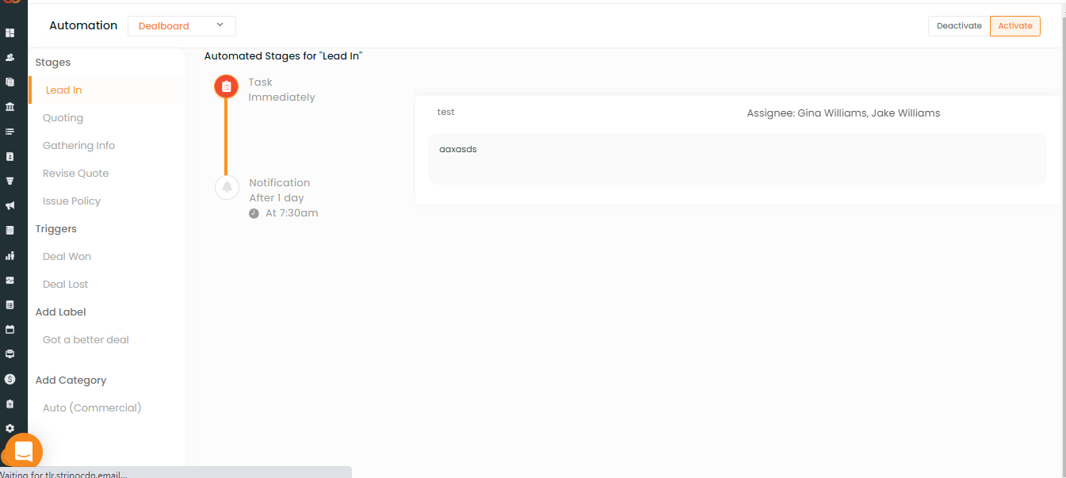The height and width of the screenshot is (478, 1066).
Task: Click the Notification bell step icon
Action: pos(227,187)
